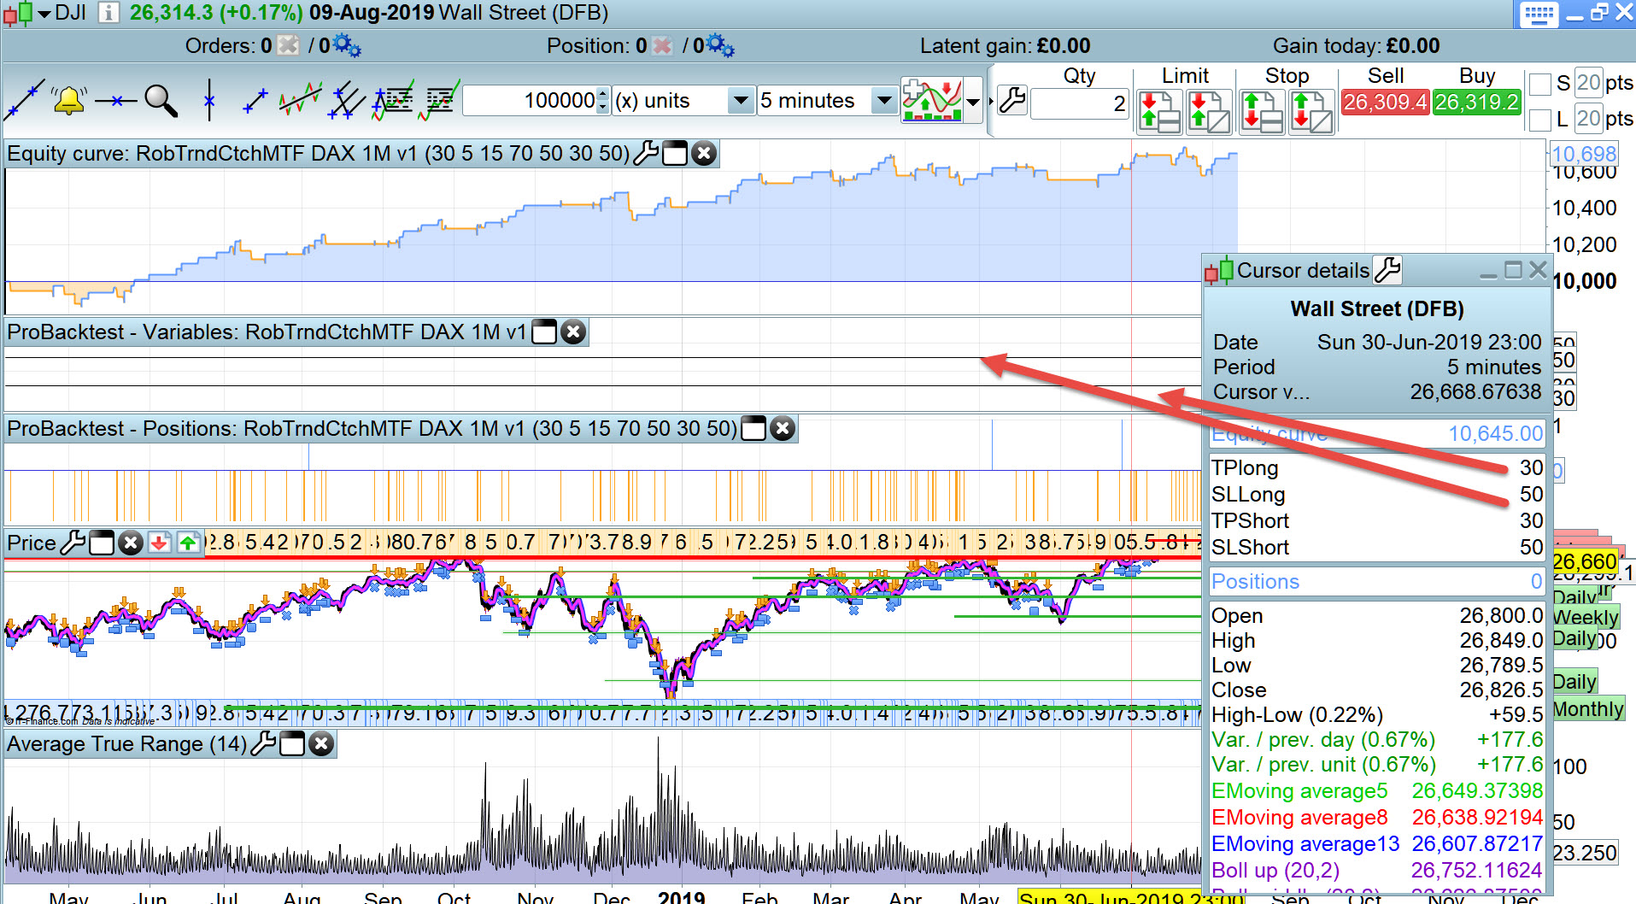Select the Positions row in Cursor details
The height and width of the screenshot is (904, 1636).
(x=1377, y=581)
